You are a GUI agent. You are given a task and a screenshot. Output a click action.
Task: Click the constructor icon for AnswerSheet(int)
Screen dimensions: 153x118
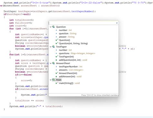point(56,73)
